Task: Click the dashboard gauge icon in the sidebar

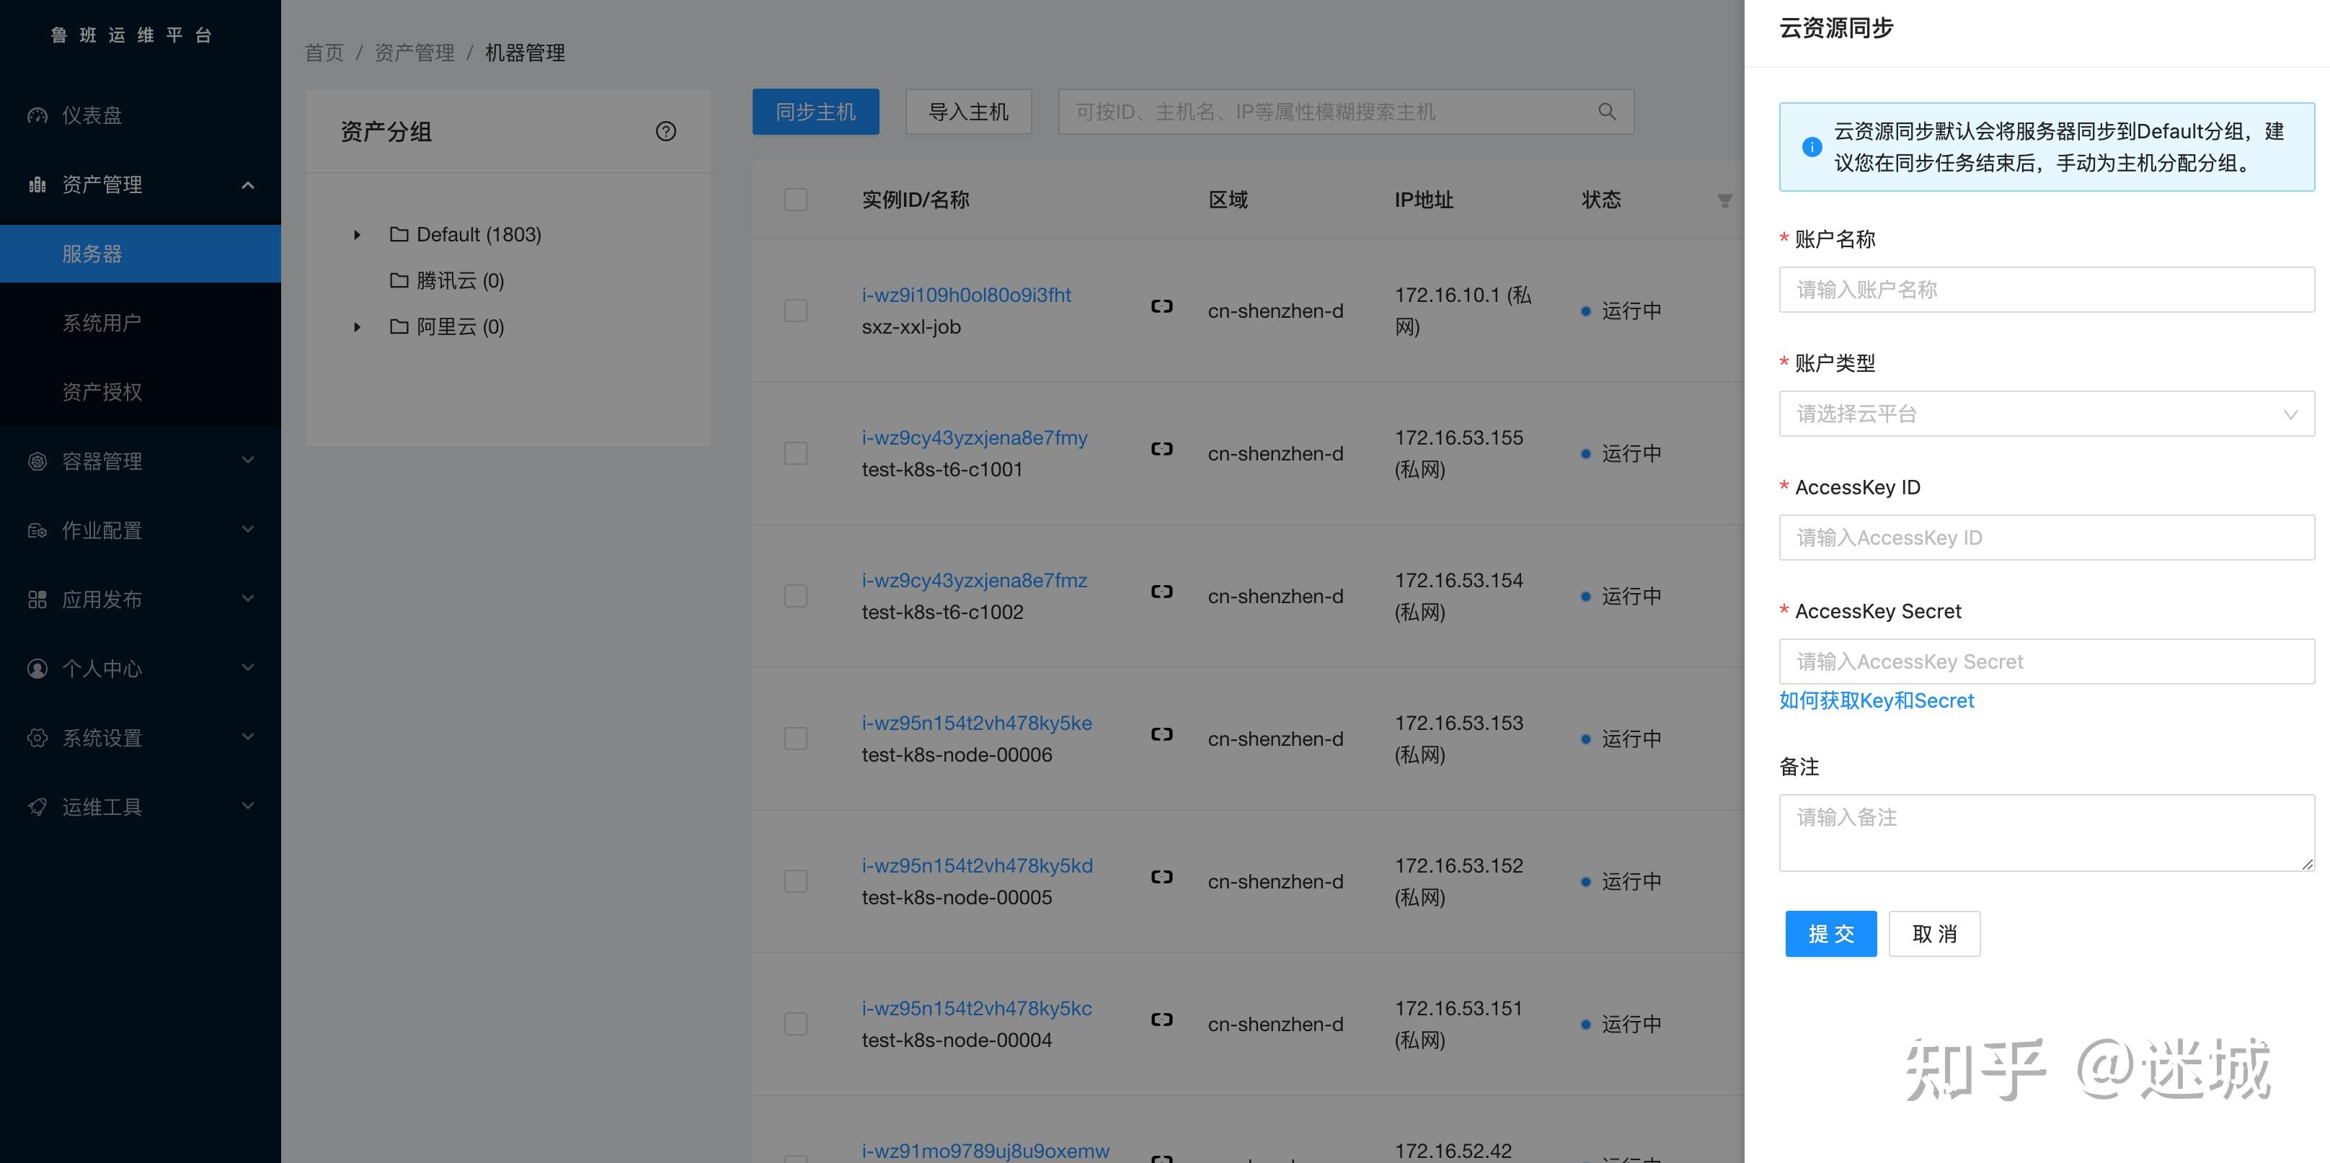Action: coord(37,115)
